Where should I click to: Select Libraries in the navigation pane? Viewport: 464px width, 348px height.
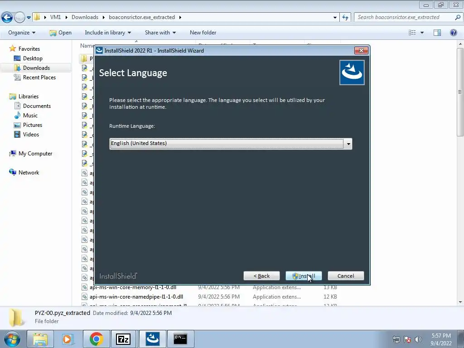pyautogui.click(x=29, y=97)
